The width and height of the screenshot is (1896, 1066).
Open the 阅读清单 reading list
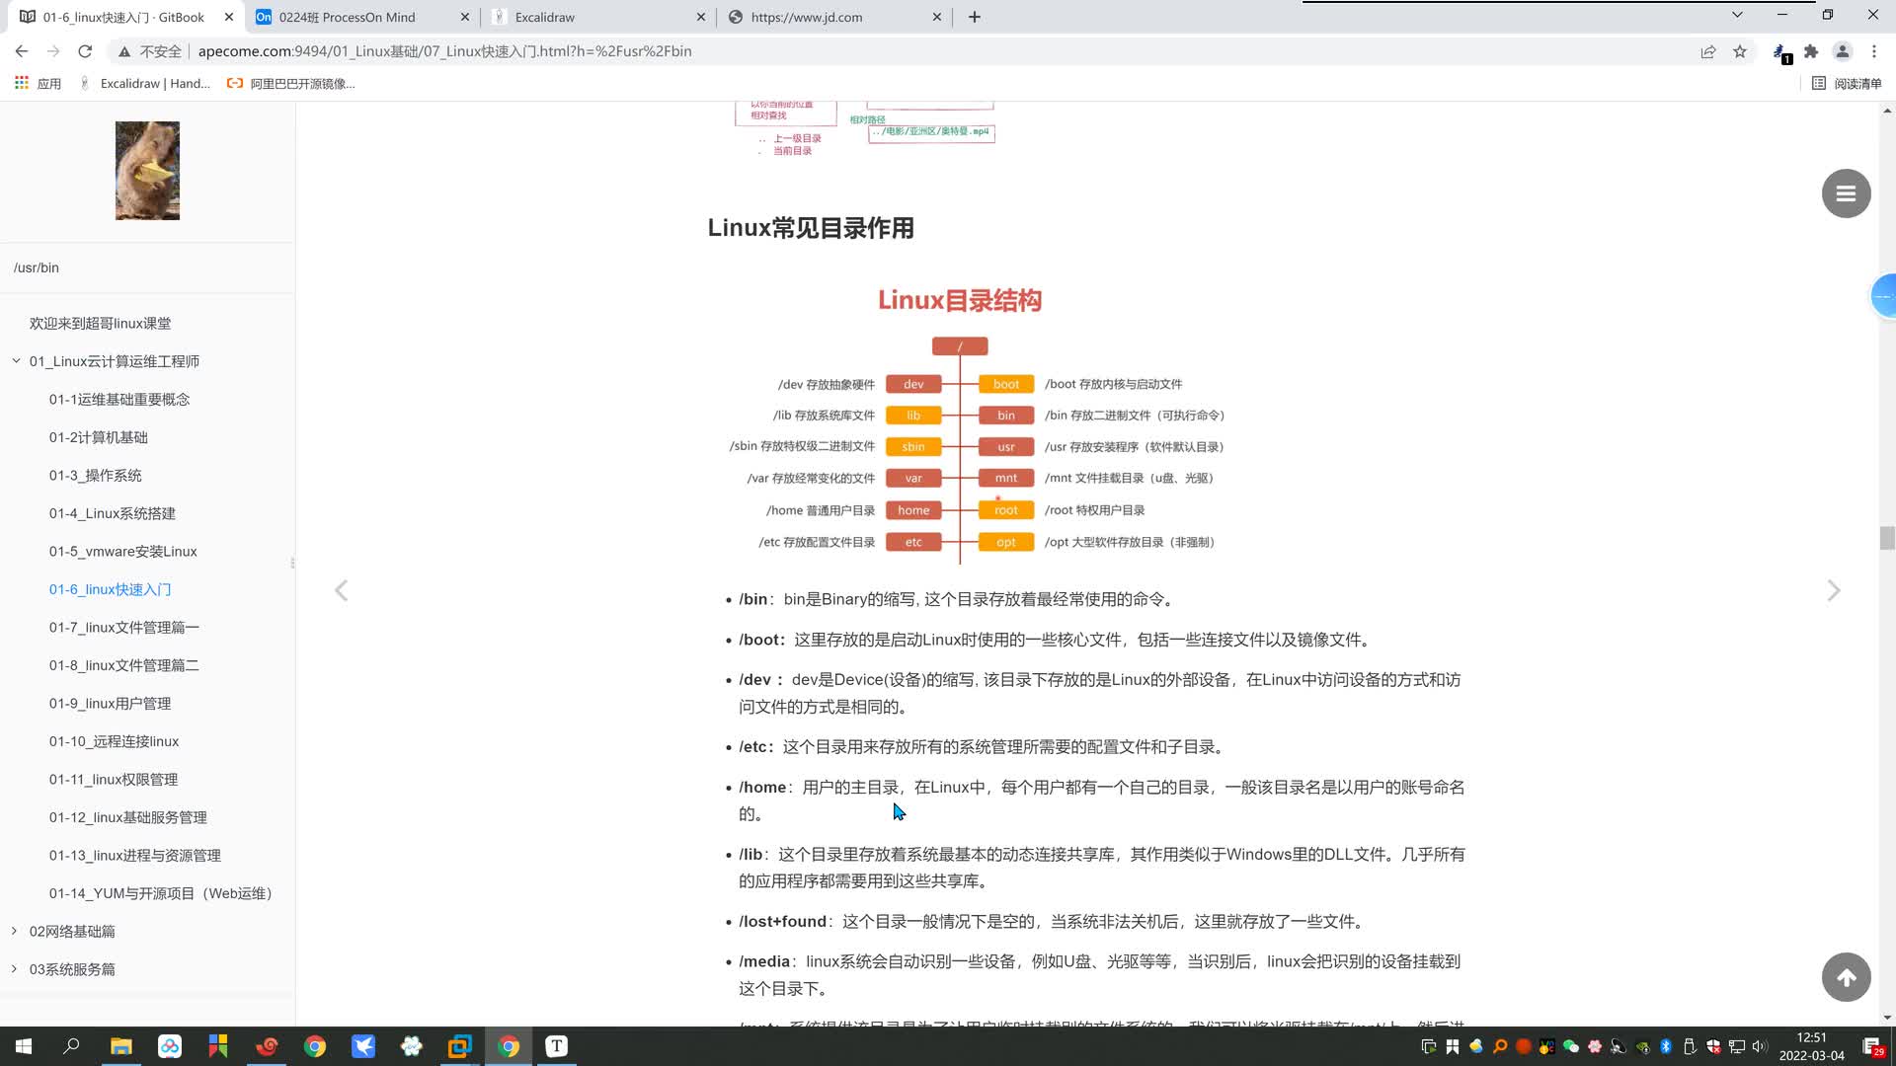point(1847,84)
